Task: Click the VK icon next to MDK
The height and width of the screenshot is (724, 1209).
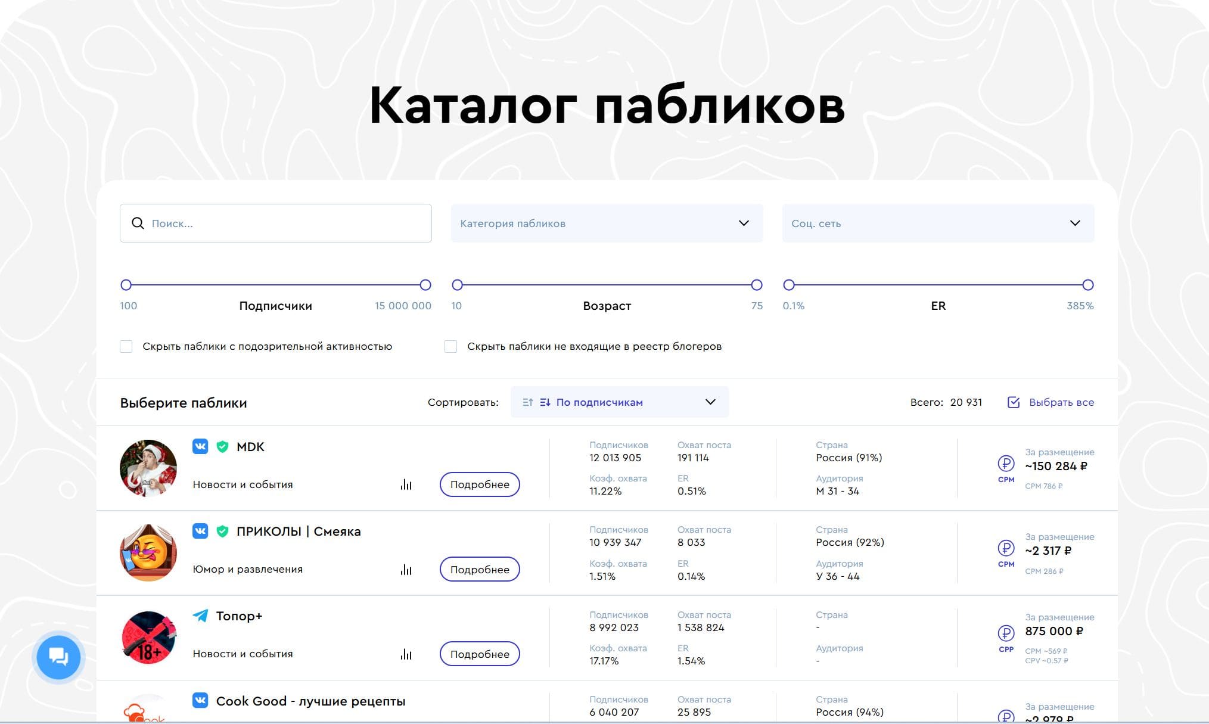Action: point(200,446)
